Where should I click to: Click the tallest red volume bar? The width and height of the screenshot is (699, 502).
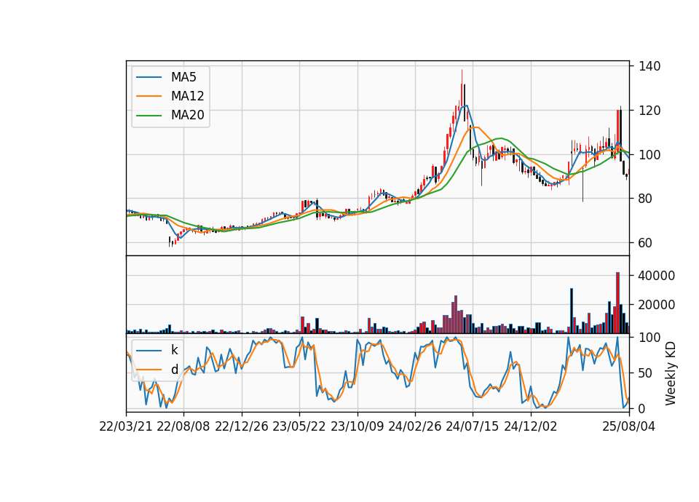618,303
